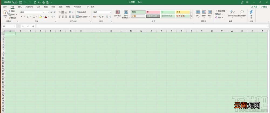This screenshot has width=270, height=113.
Task: Toggle Underline formatting
Action: [x=28, y=17]
